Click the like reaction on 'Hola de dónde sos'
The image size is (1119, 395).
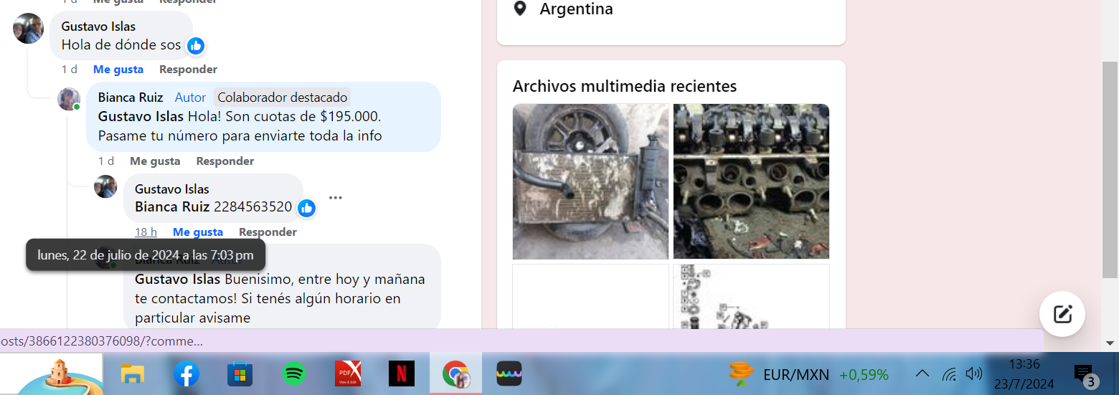196,46
